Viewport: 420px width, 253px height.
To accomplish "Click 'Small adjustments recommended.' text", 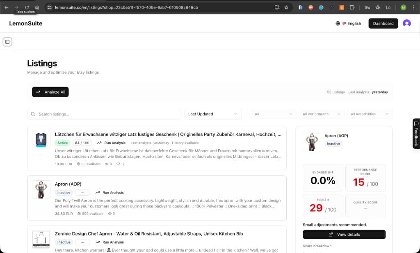I will point(335,225).
